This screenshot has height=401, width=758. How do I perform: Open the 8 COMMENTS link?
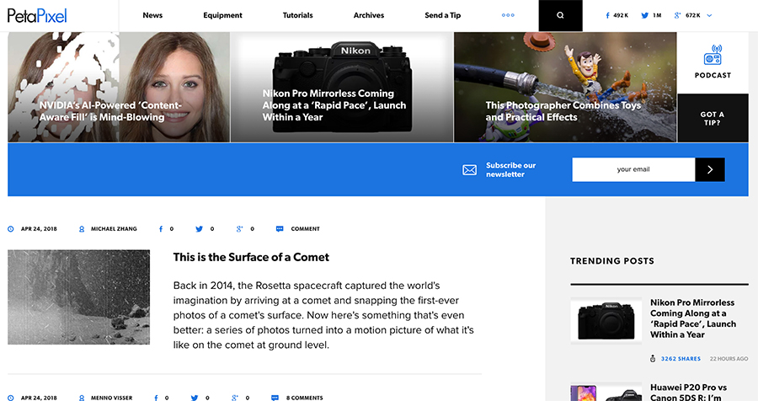click(305, 398)
